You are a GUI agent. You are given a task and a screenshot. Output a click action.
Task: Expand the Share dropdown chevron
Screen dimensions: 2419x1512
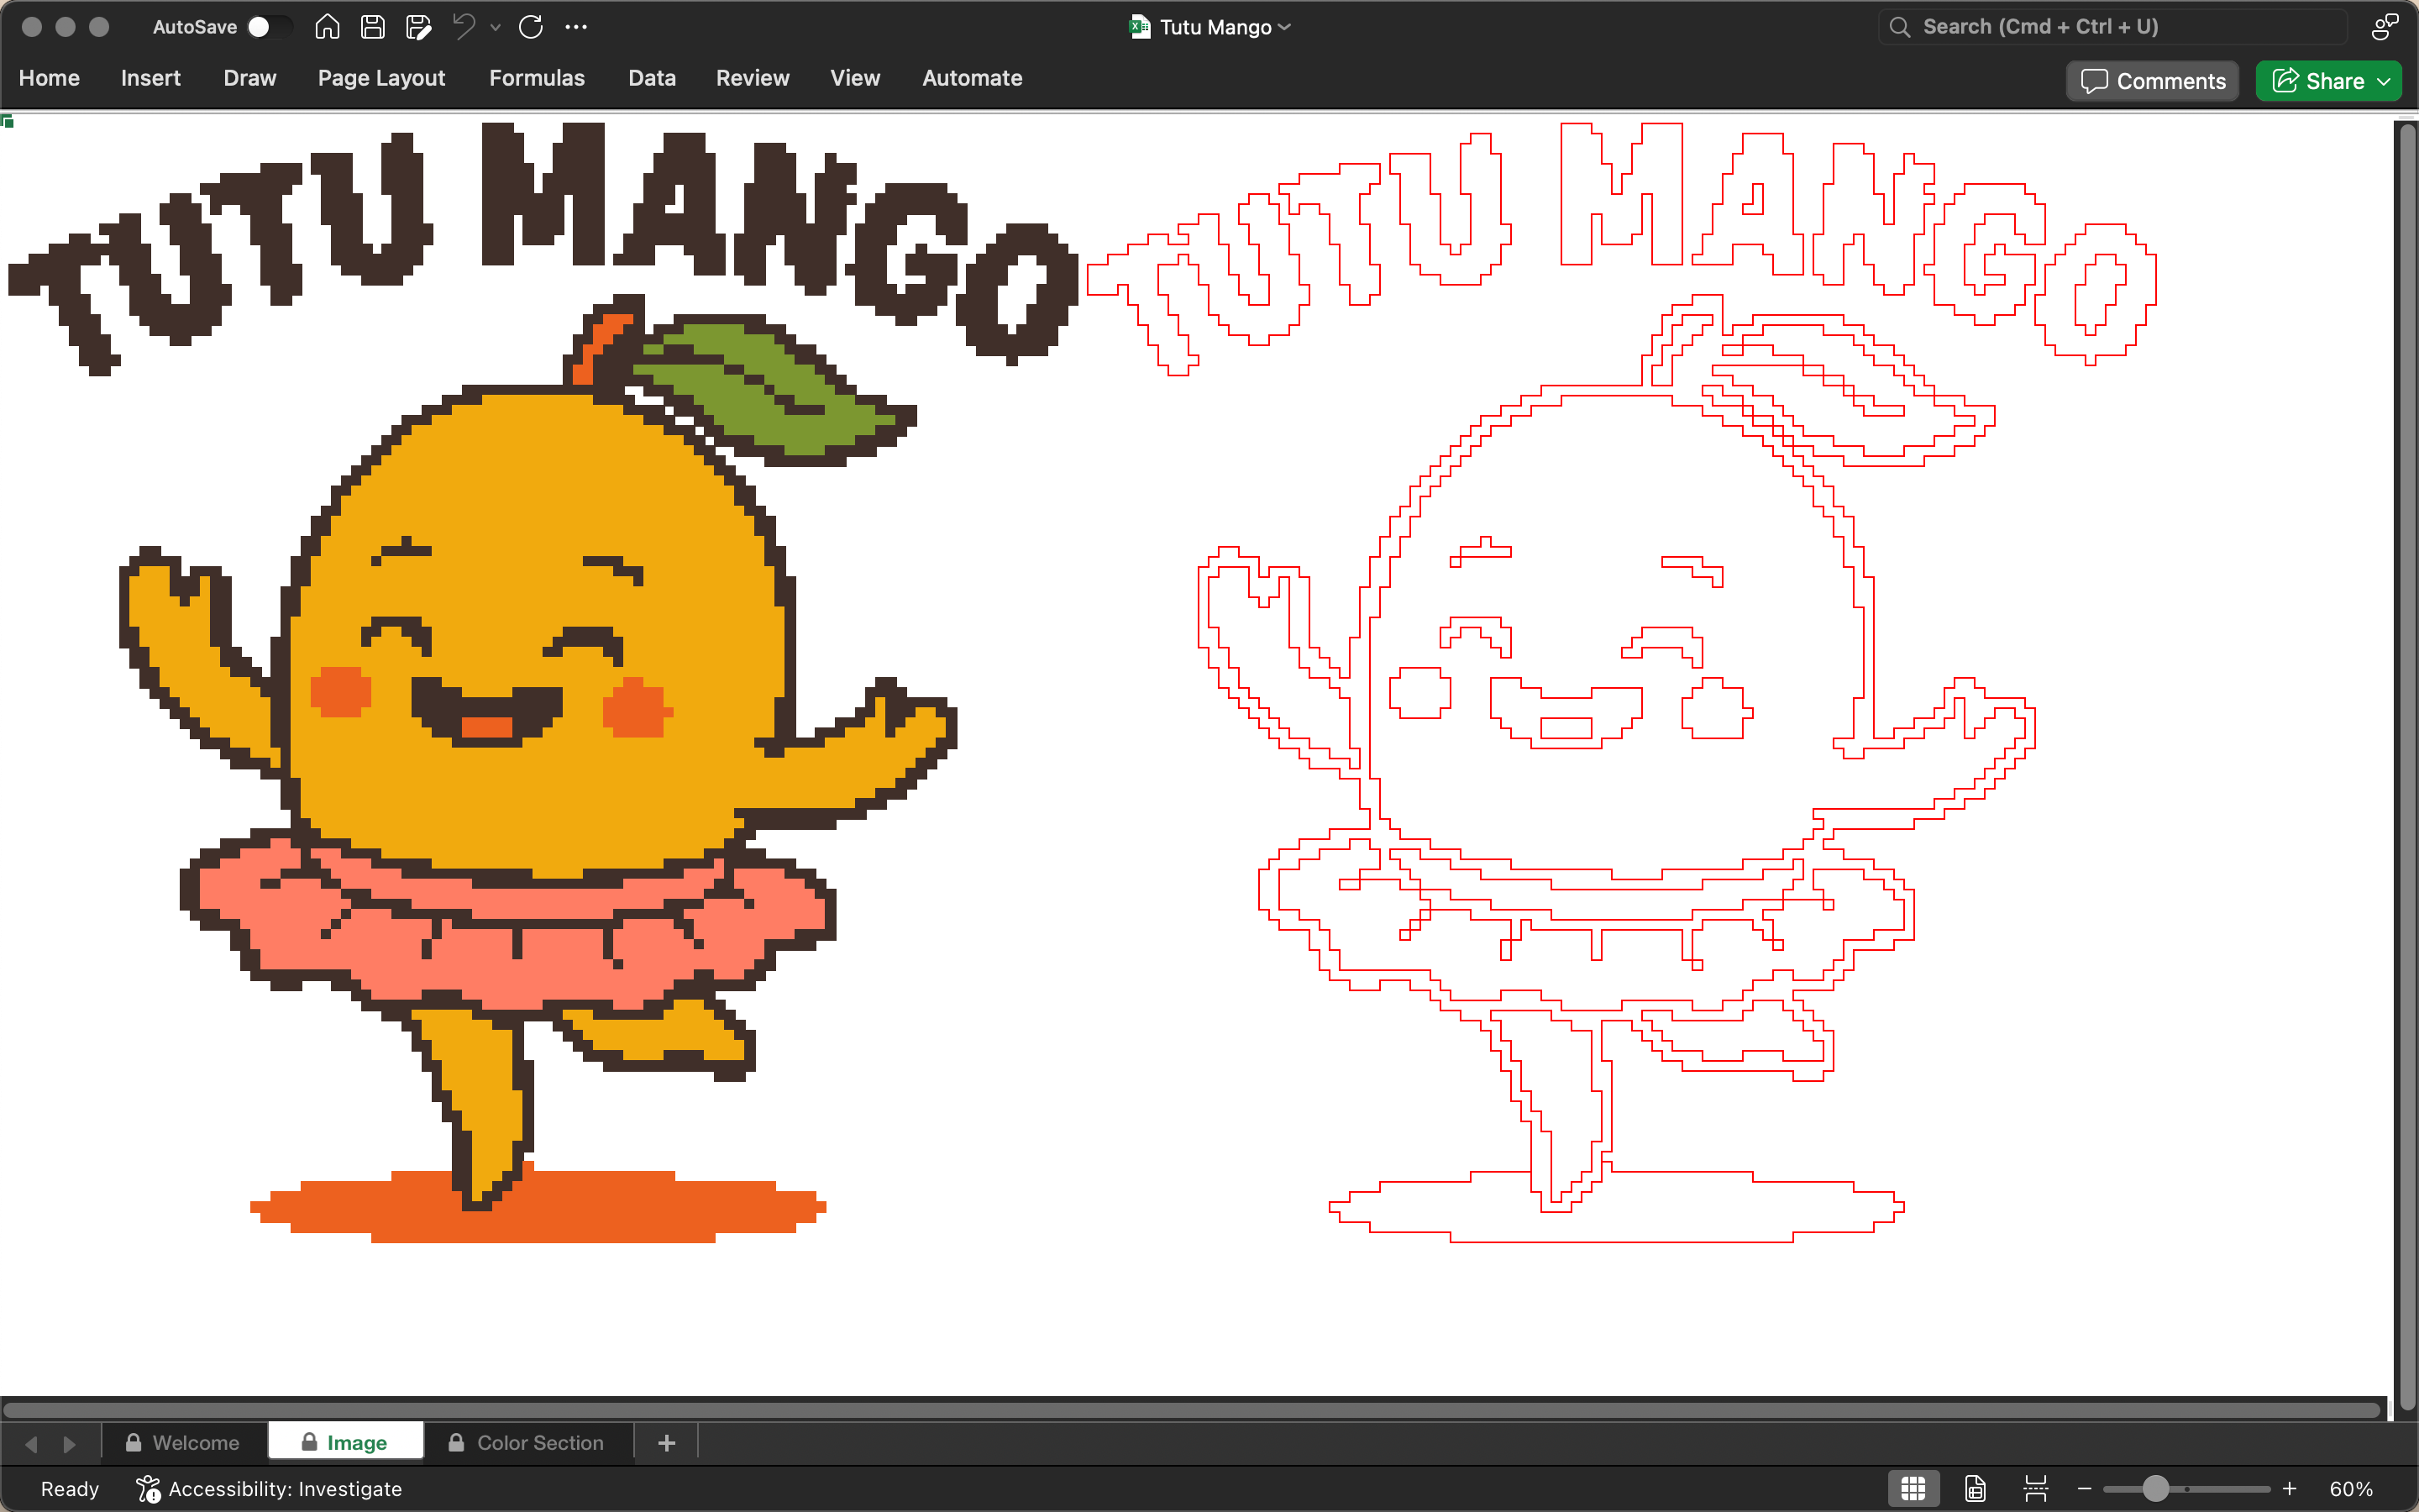tap(2385, 81)
